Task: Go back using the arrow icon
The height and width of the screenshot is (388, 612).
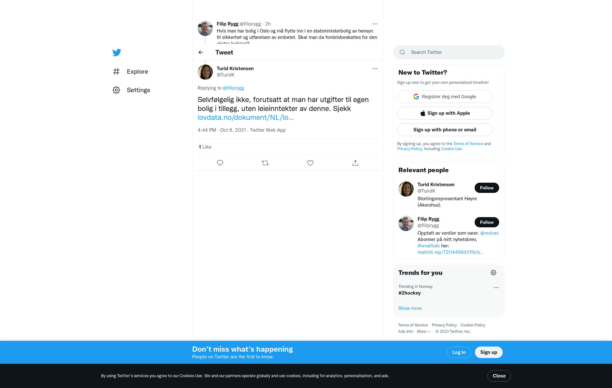Action: click(x=201, y=52)
